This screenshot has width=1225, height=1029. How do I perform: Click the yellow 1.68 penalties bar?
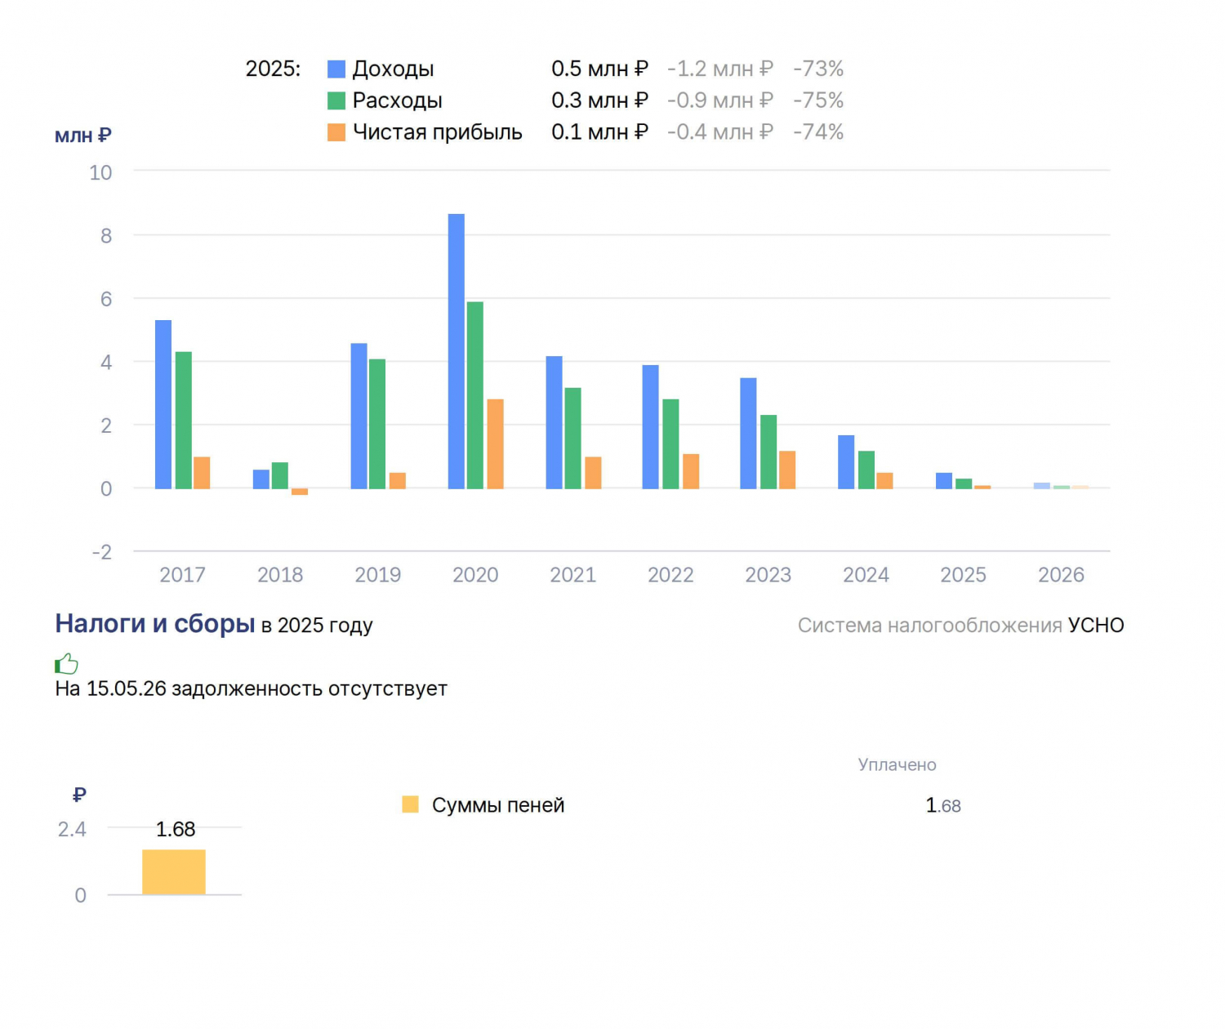(174, 872)
